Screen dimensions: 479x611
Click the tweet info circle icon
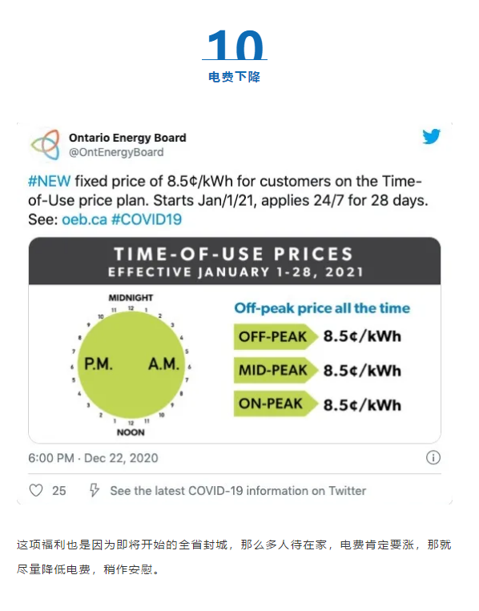[x=433, y=457]
